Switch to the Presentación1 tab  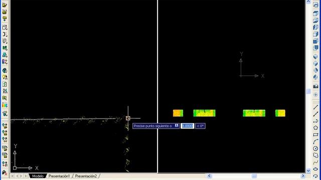click(x=59, y=176)
